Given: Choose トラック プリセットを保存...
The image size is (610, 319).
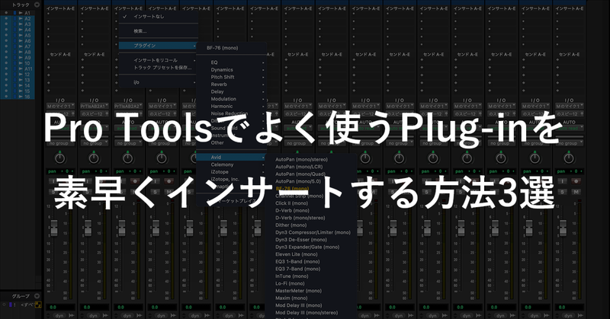Looking at the screenshot, I should click(x=158, y=68).
